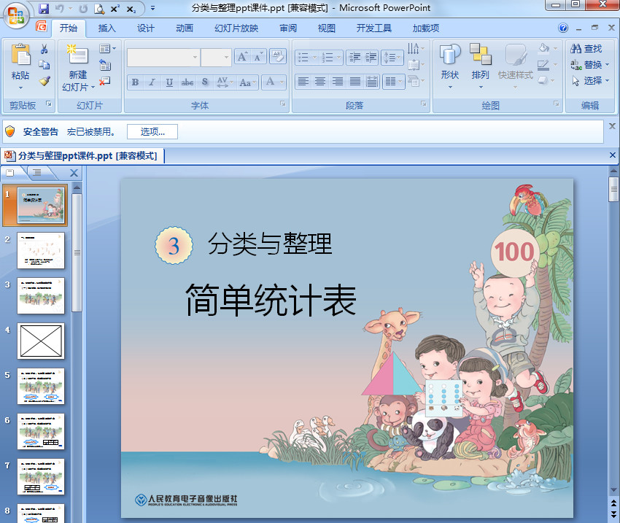The image size is (620, 523).
Task: Click the slide panel vertical scrollbar thumb
Action: click(x=77, y=252)
